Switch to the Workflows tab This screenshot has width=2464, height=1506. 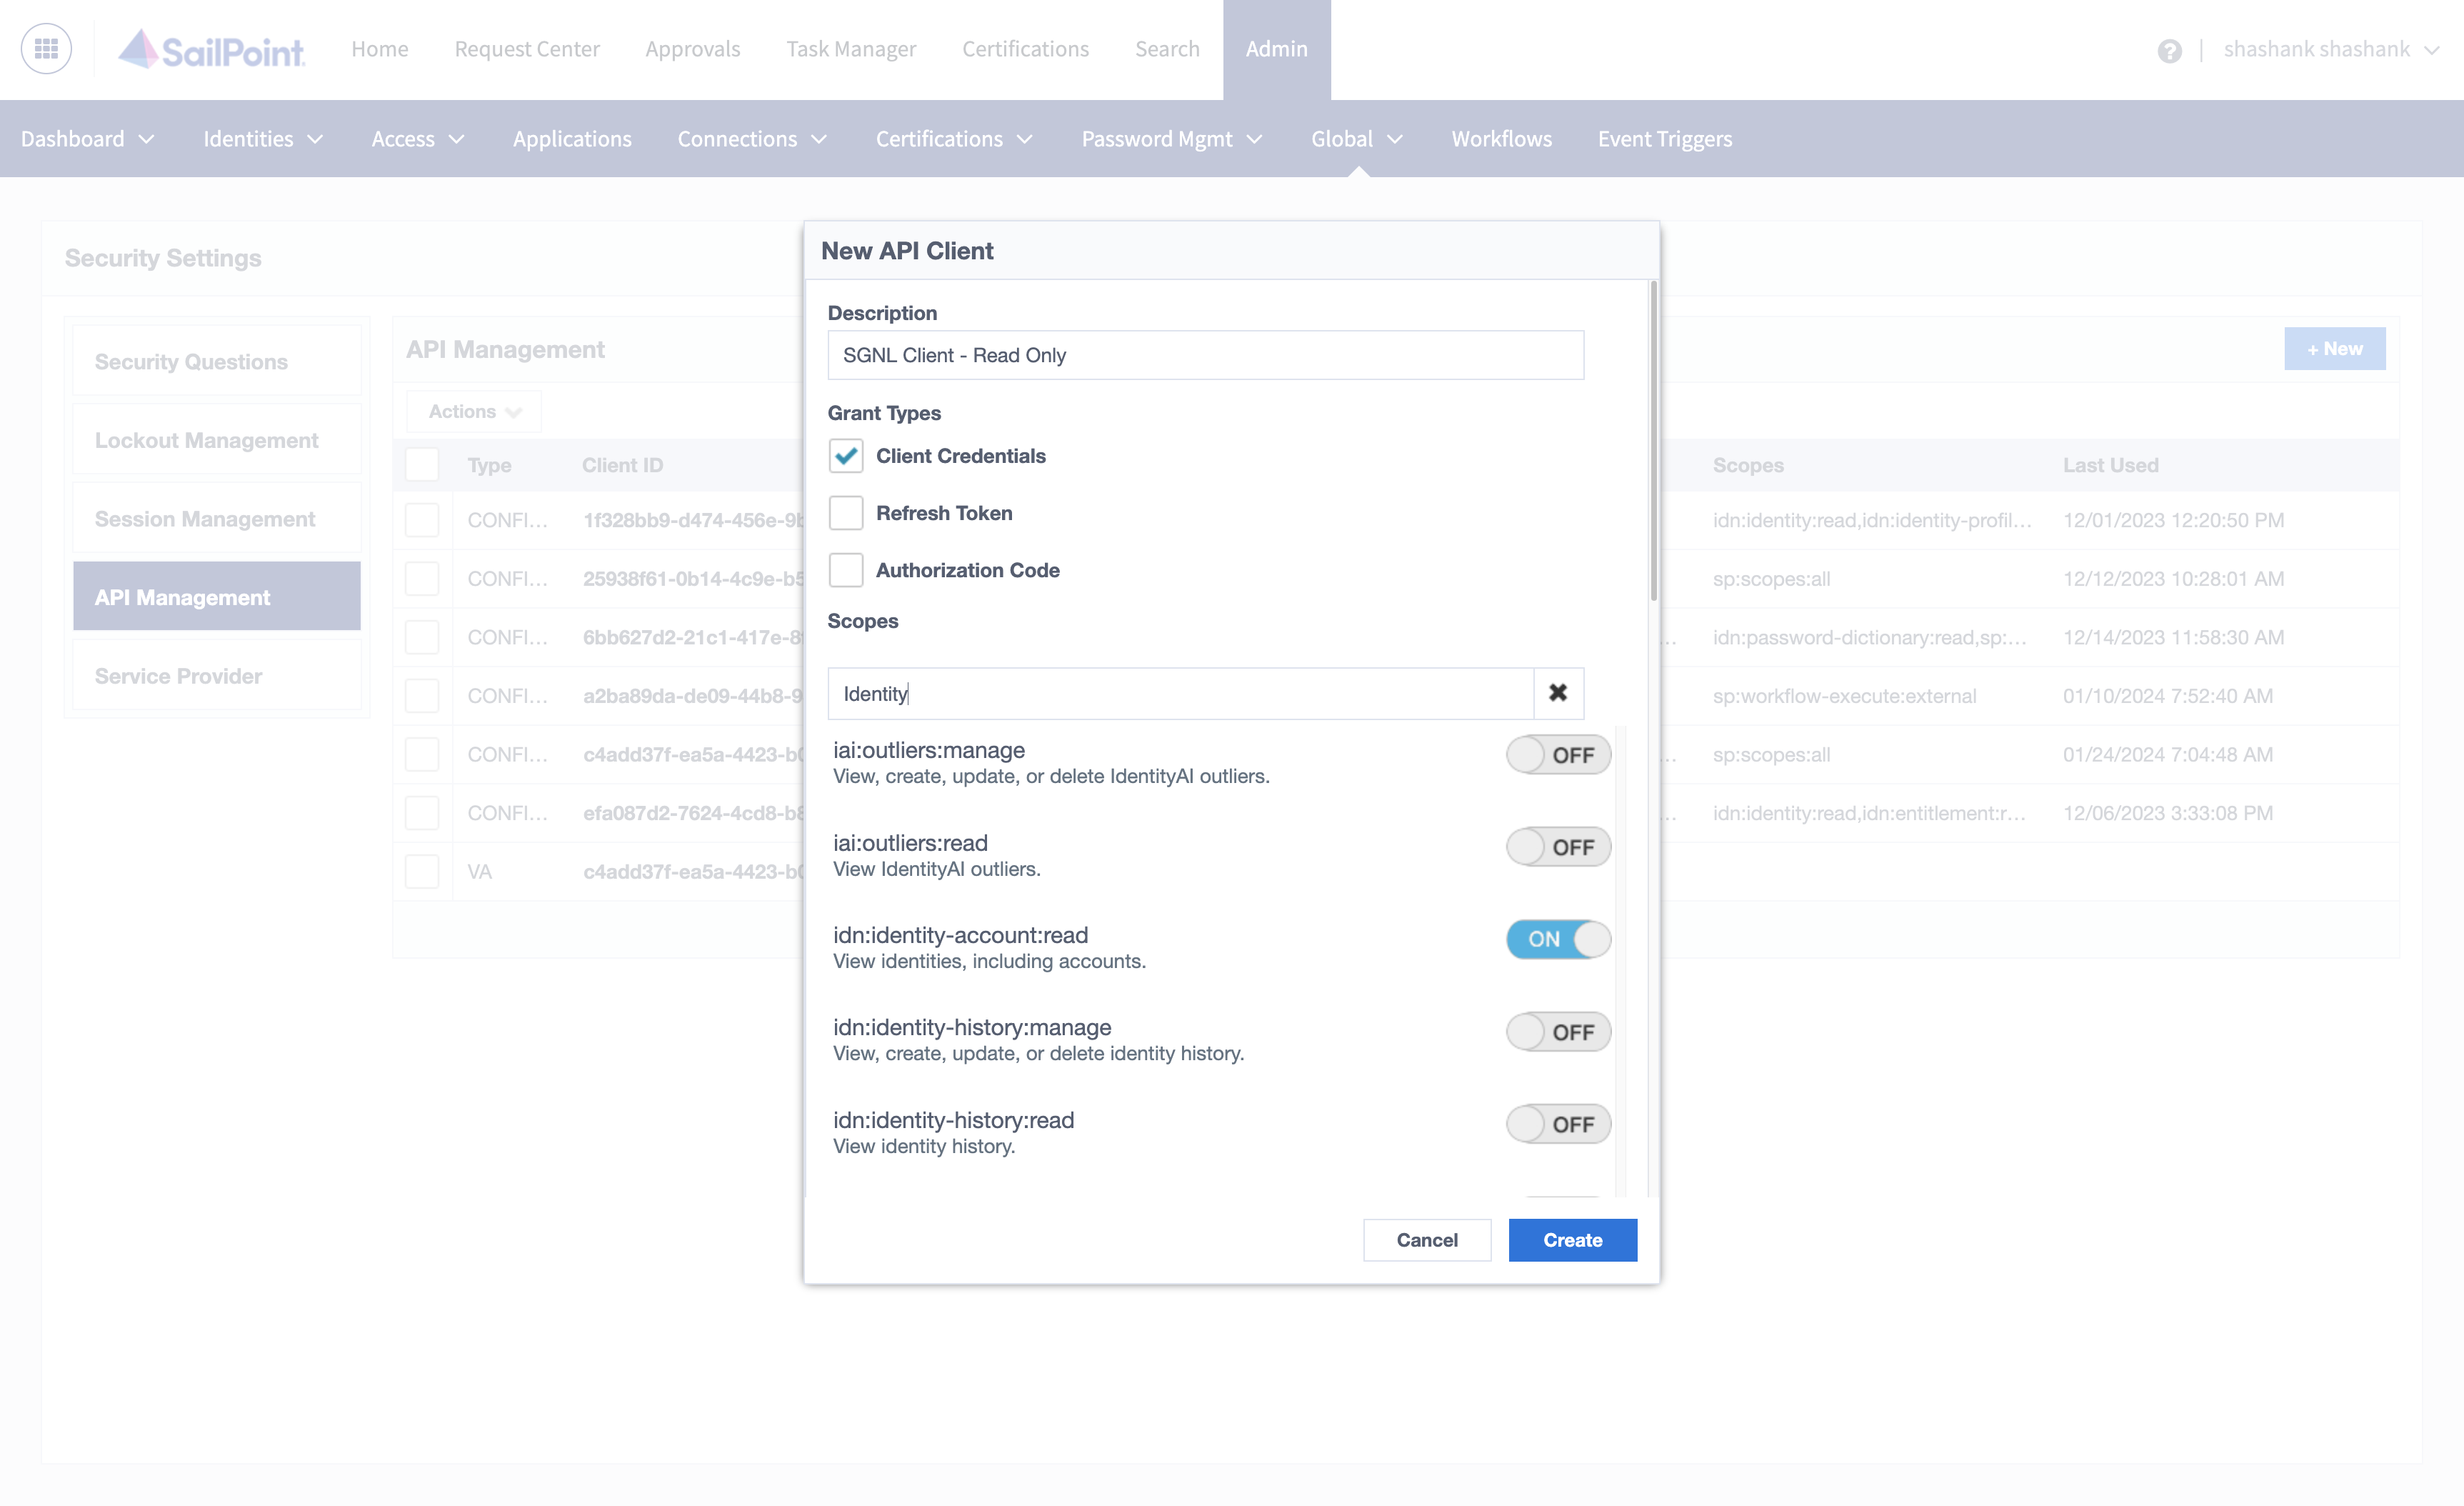click(1500, 137)
